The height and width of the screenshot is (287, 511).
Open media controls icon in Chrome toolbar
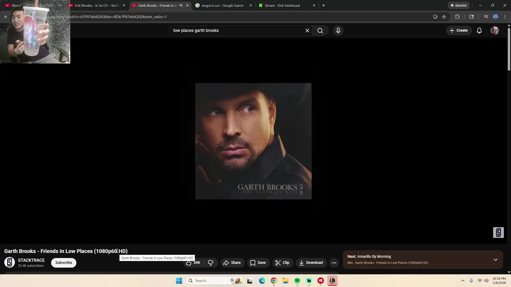486,17
